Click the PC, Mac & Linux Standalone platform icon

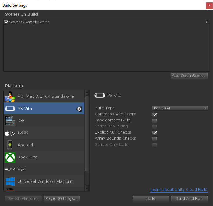coord(10,96)
